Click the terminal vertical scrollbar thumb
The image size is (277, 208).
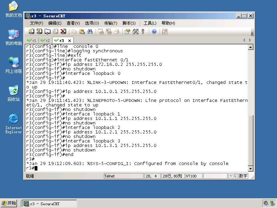point(250,140)
